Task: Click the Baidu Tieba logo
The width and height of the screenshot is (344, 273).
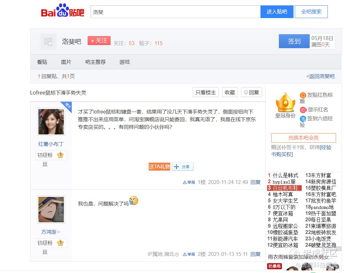Action: [x=63, y=11]
